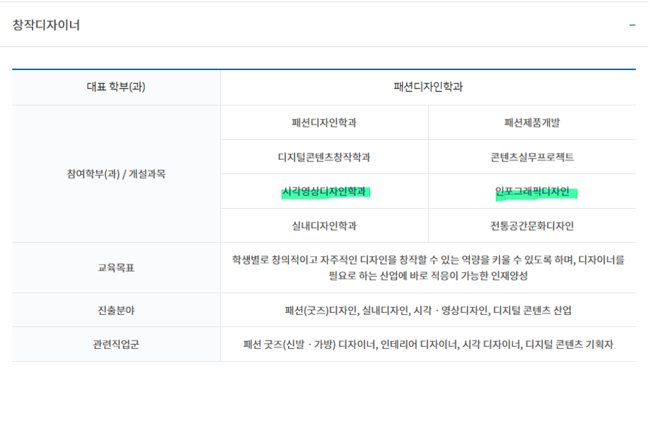Click 패션디자인학과 in the participating departments list
This screenshot has width=651, height=424.
(x=324, y=122)
